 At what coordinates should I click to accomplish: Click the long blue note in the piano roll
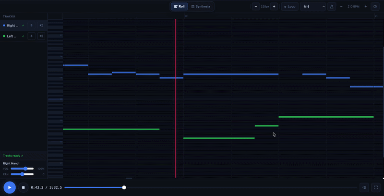230,74
